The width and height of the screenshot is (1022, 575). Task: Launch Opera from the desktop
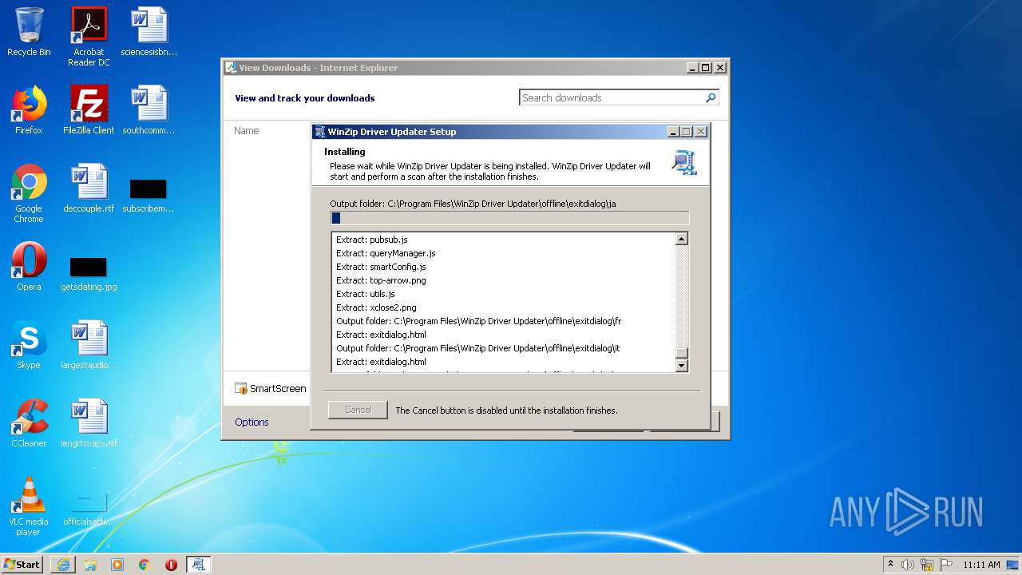click(29, 267)
